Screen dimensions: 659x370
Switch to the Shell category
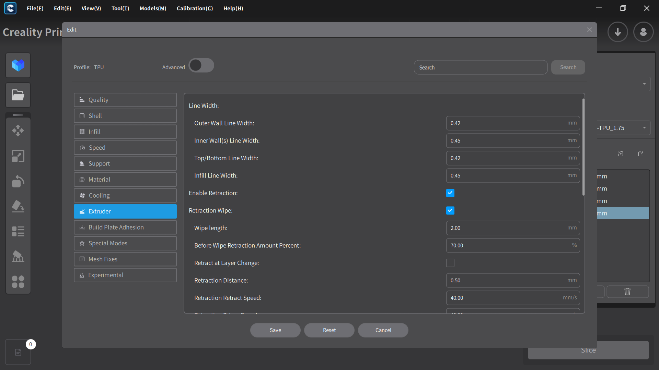[125, 116]
